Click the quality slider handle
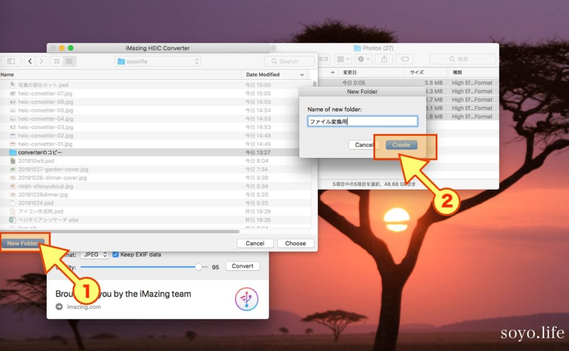The image size is (569, 351). pos(198,267)
